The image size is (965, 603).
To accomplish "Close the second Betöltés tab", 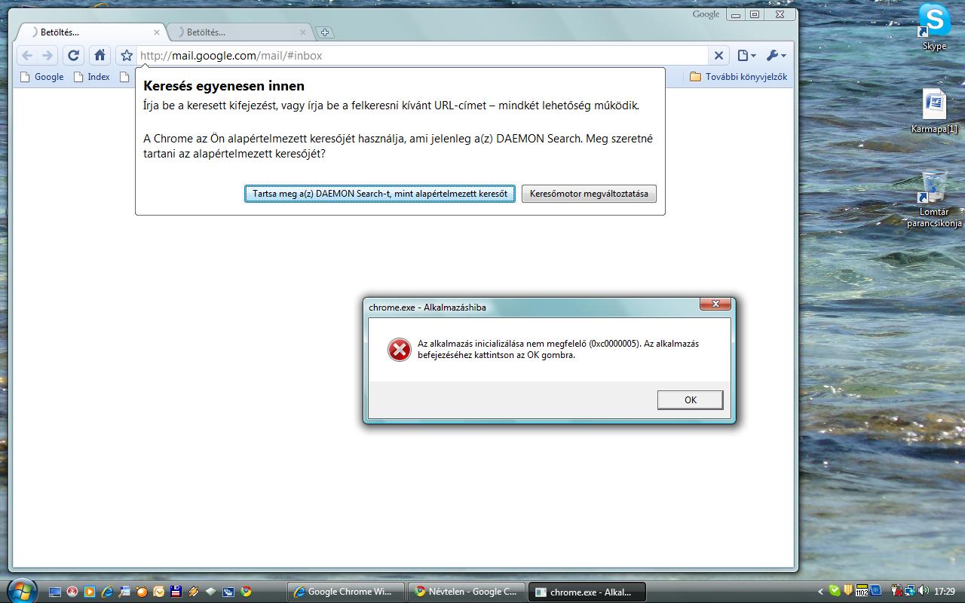I will click(303, 32).
